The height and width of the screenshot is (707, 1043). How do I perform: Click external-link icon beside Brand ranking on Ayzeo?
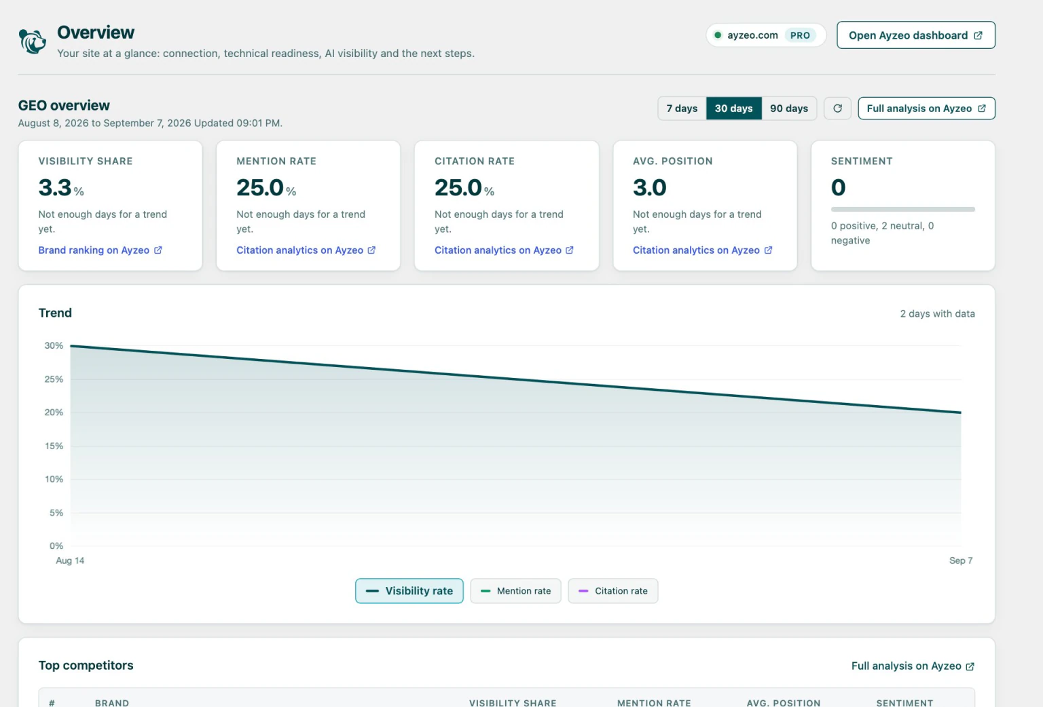click(x=158, y=250)
